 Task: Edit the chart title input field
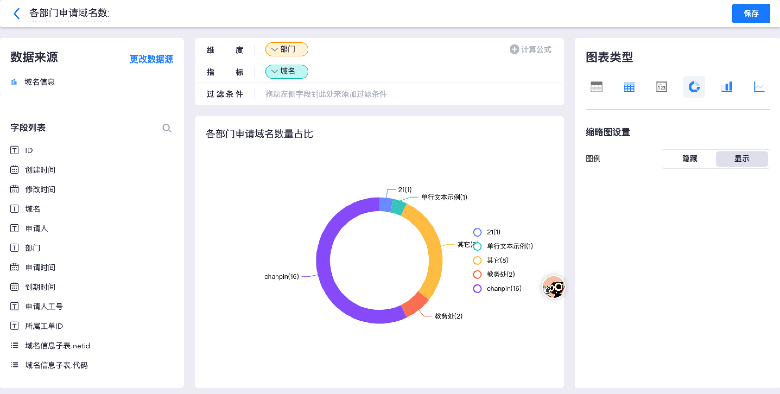tap(69, 13)
